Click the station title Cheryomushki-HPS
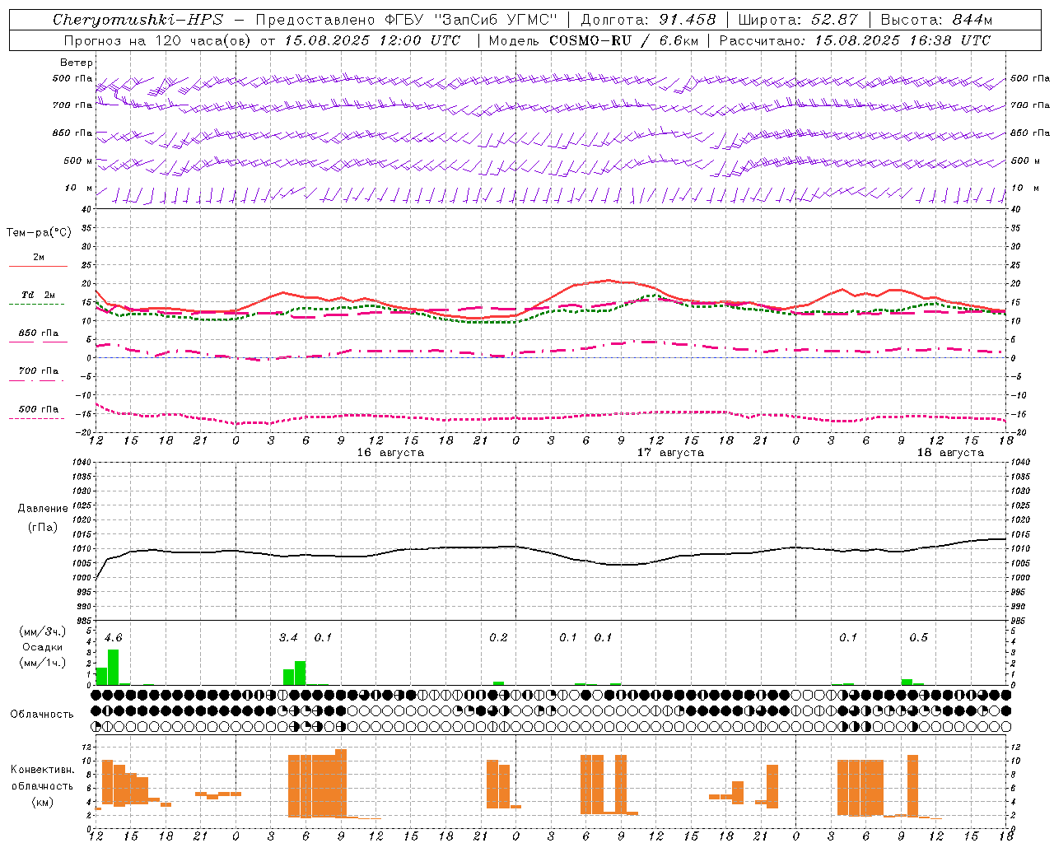Screen dimensions: 1054x843 pos(138,20)
